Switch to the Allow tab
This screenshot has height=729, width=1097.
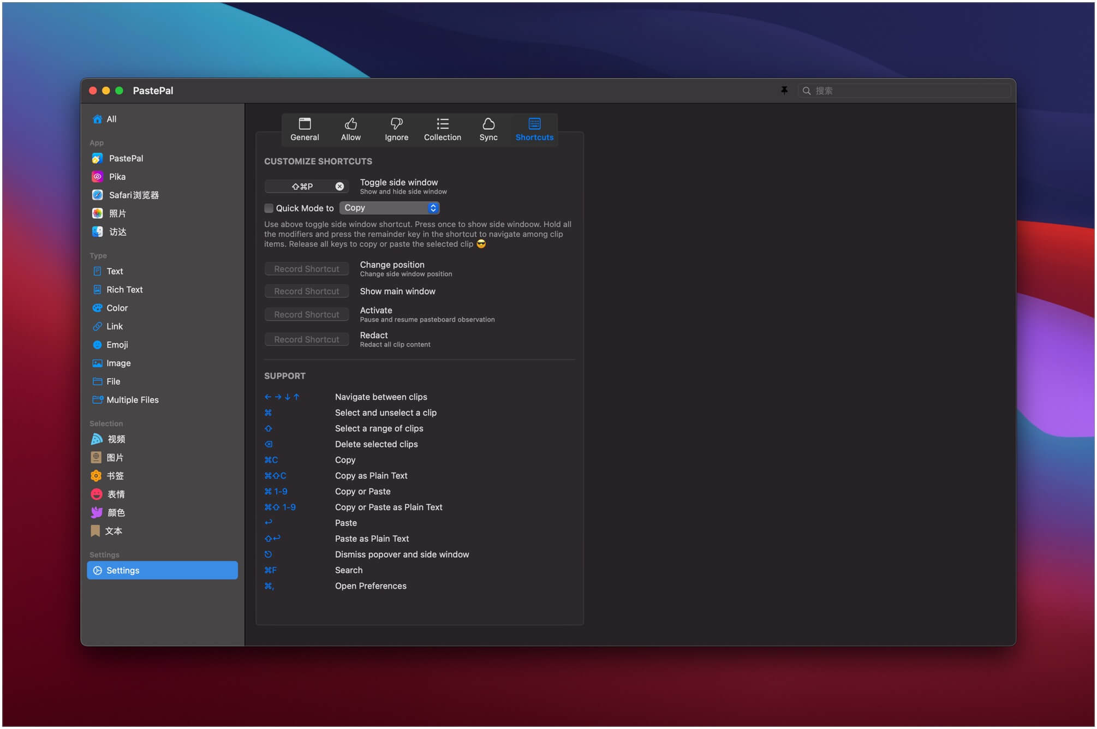click(x=350, y=129)
